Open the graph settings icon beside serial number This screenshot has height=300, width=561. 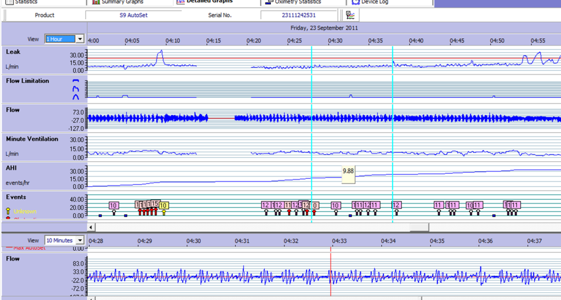click(350, 15)
